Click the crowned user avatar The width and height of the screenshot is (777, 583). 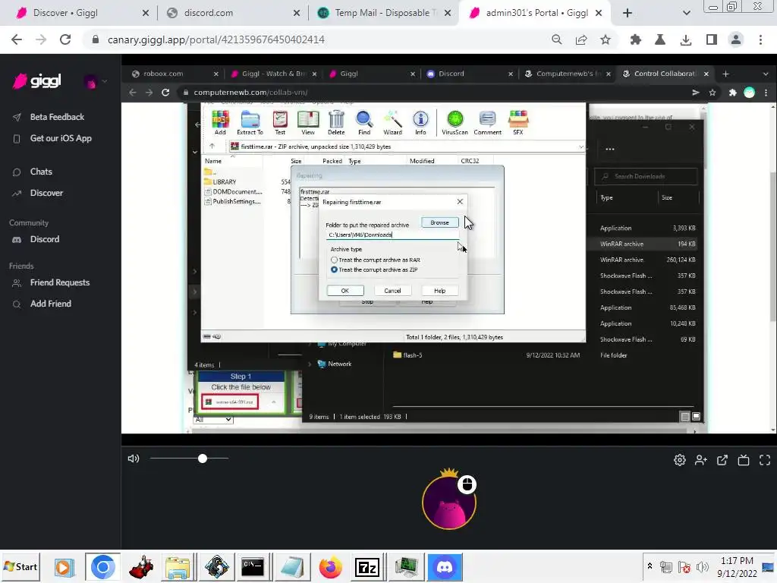point(449,503)
